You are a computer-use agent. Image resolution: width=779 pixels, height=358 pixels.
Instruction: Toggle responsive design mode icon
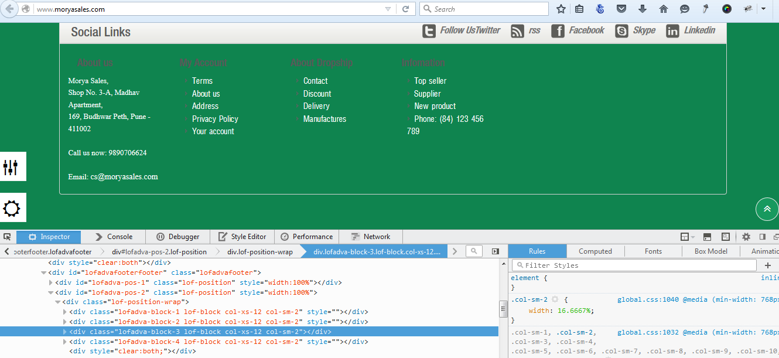726,237
